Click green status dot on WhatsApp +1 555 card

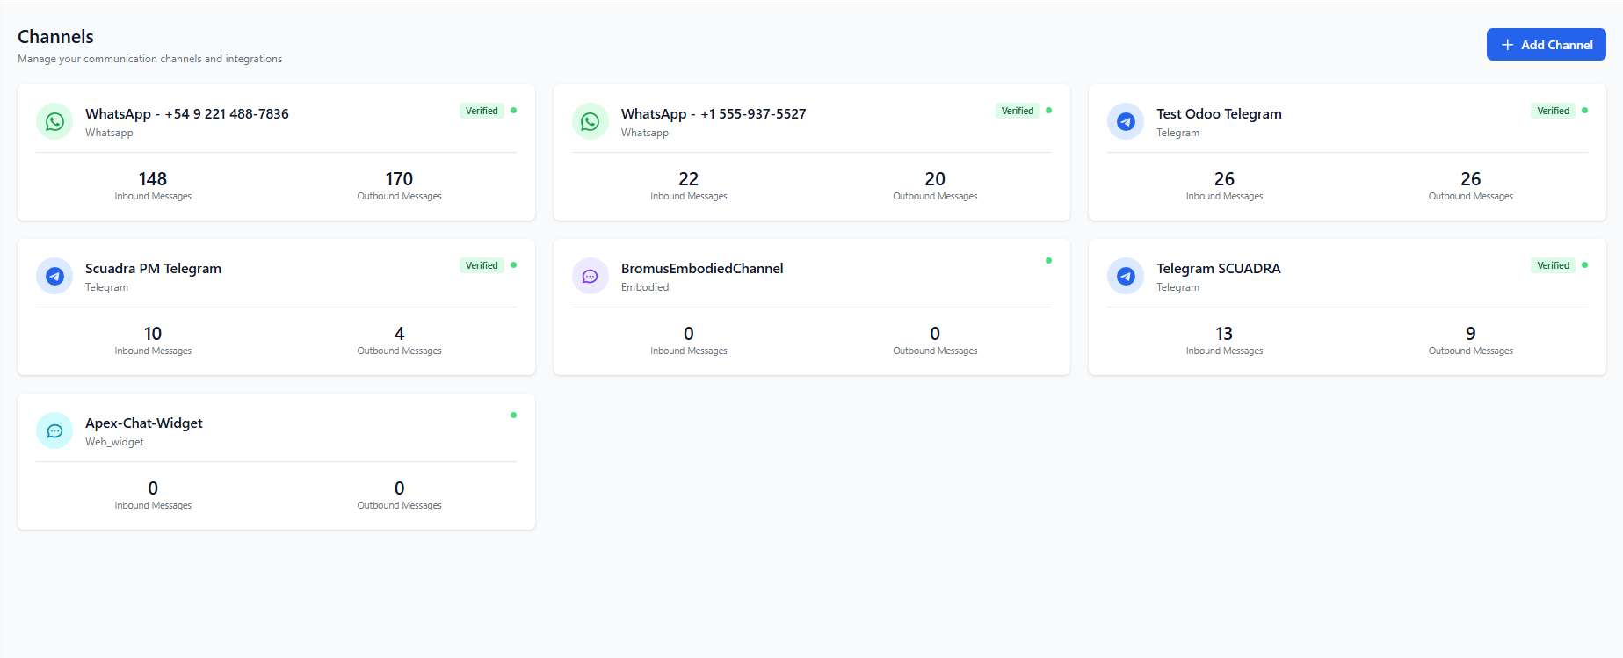pyautogui.click(x=1049, y=111)
